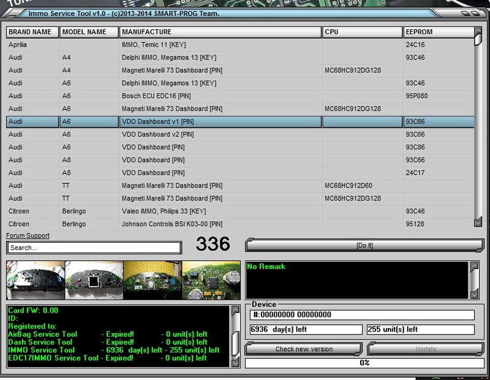Screen dimensions: 490x380
Task: Select Audi A6 Delphi IMMO Megamos row
Action: click(240, 83)
